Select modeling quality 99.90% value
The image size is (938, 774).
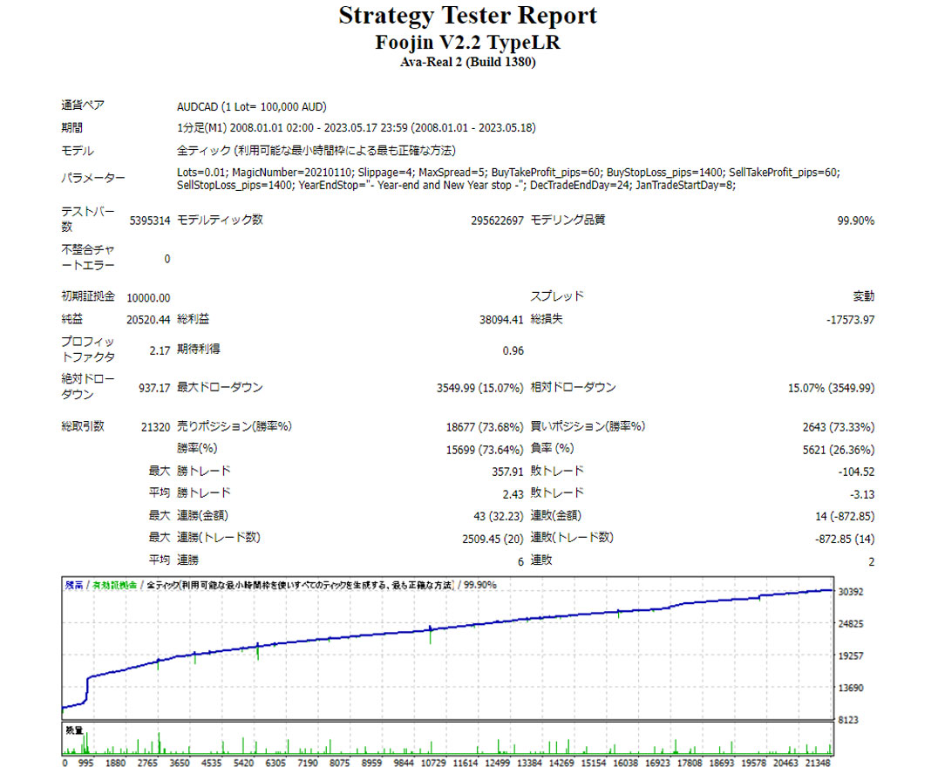pyautogui.click(x=855, y=221)
